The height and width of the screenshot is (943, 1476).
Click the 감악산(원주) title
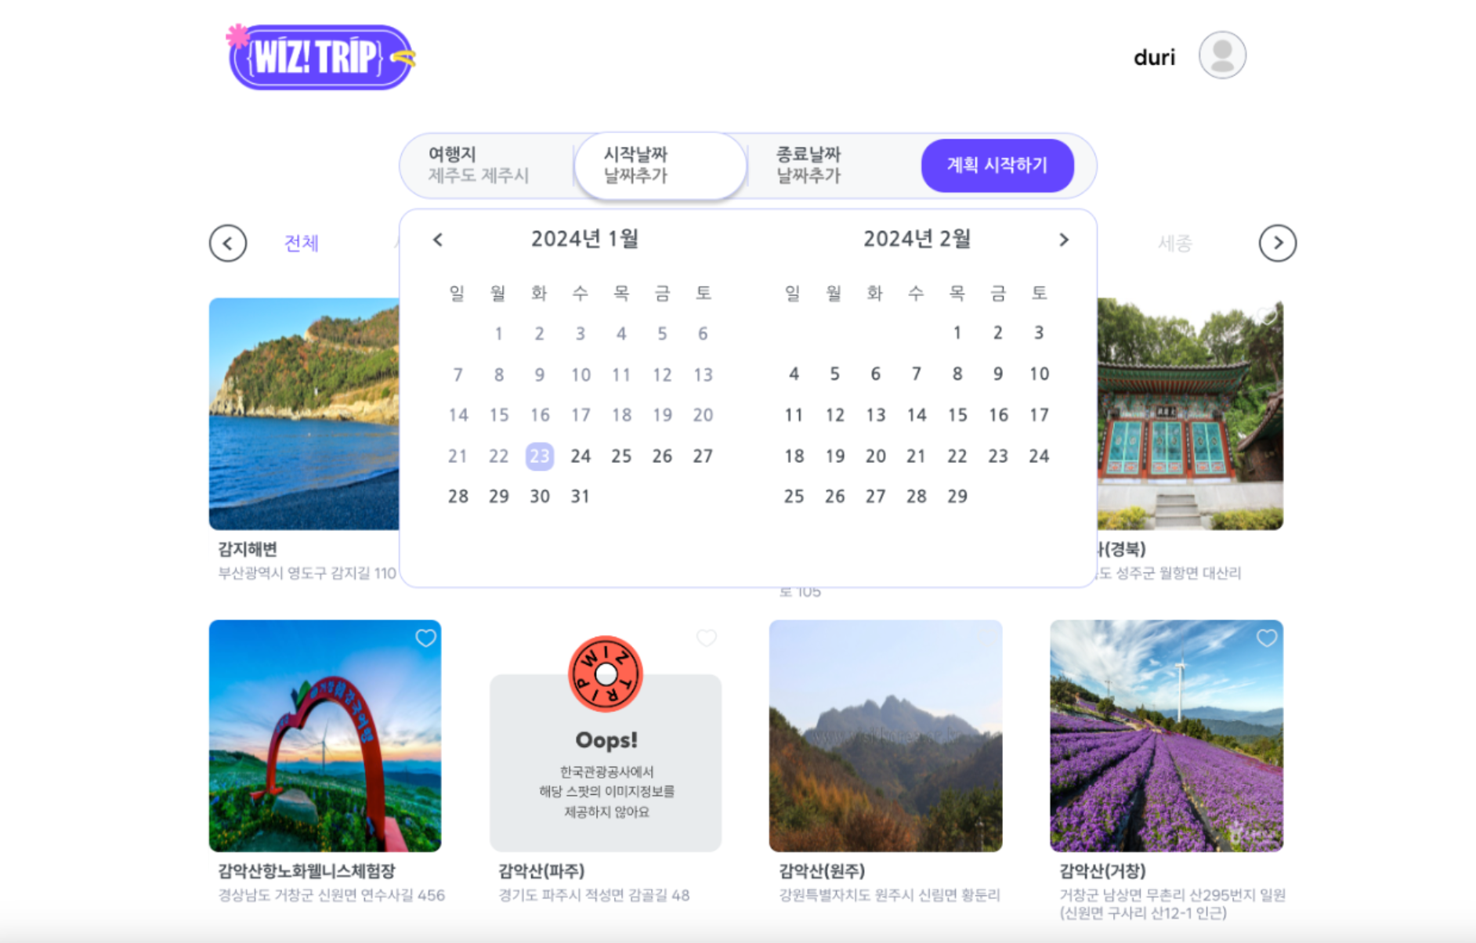[822, 871]
